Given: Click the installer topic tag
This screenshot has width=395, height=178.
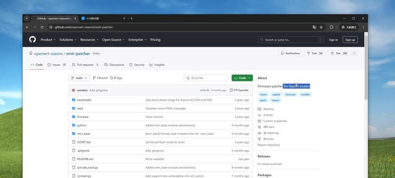Looking at the screenshot, I should [x=305, y=94].
